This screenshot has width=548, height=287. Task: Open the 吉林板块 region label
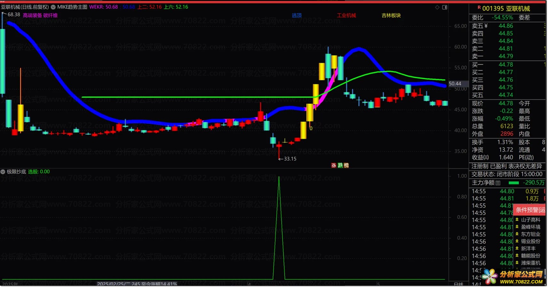click(x=391, y=15)
